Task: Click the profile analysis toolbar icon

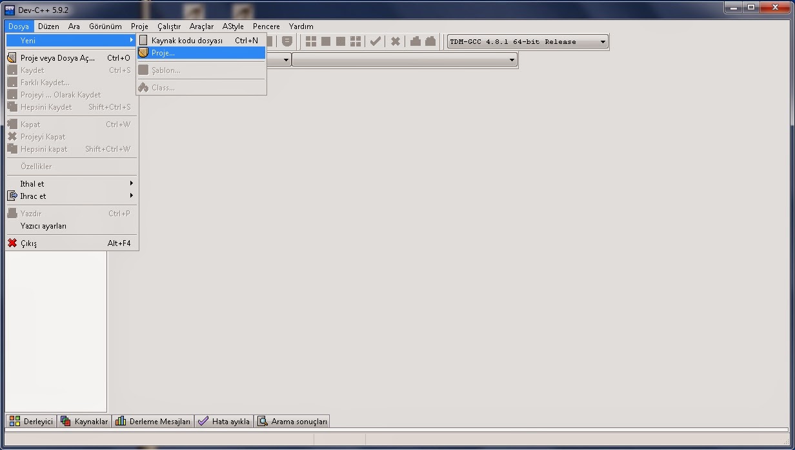Action: coord(415,41)
